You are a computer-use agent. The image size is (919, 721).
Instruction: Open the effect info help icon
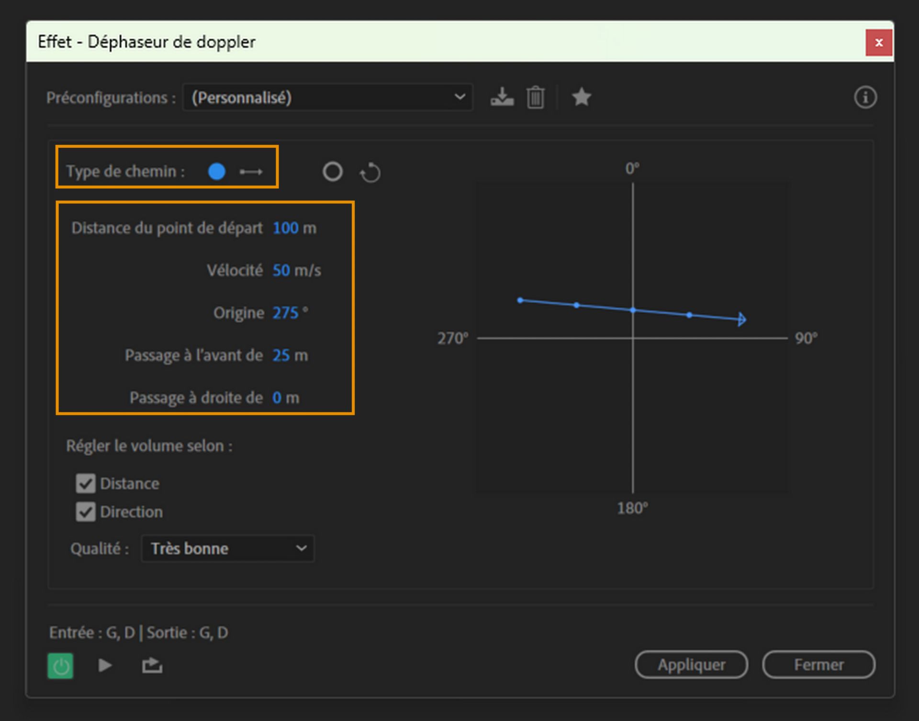(865, 98)
